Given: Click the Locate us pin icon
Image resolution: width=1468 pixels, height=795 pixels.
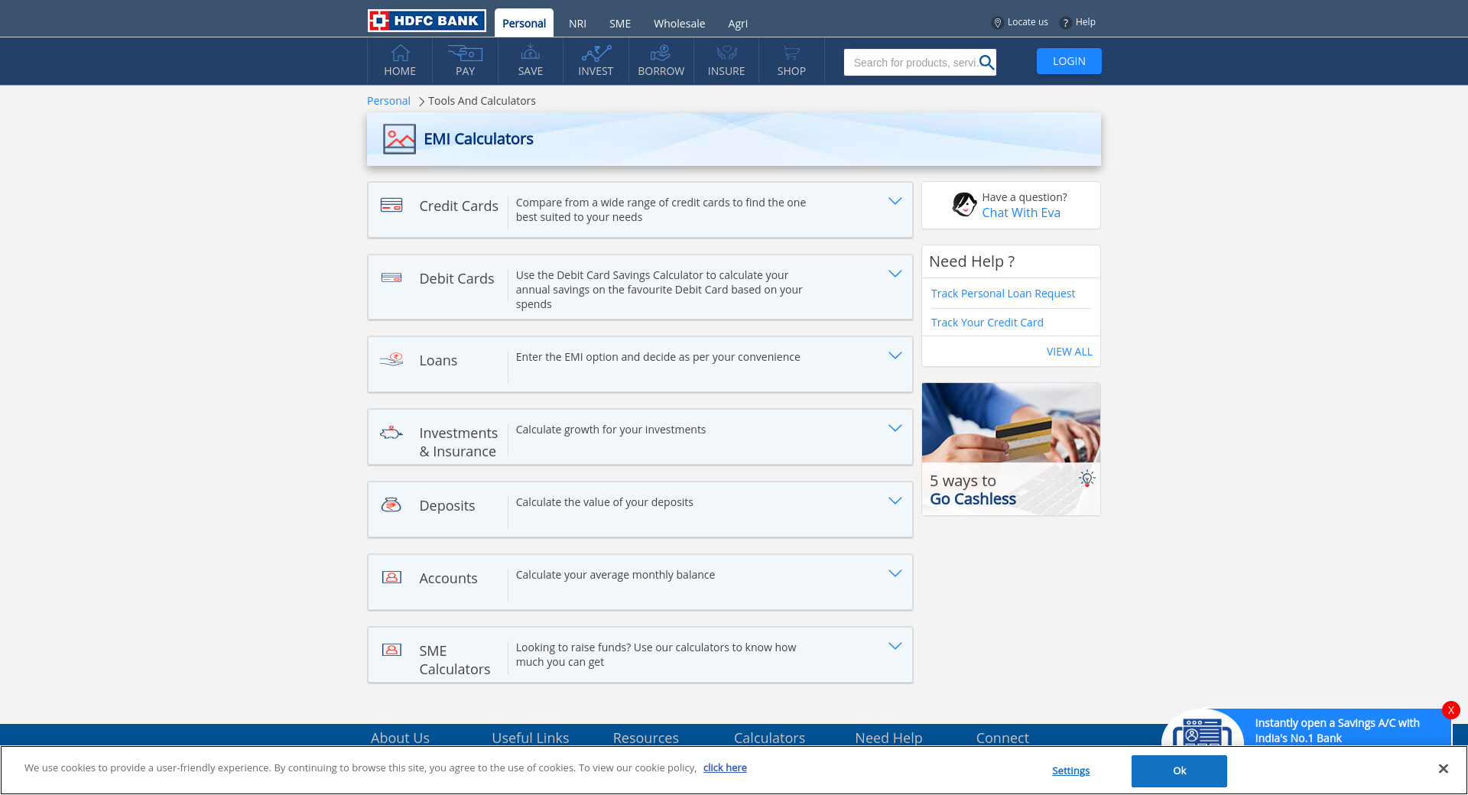Looking at the screenshot, I should click(x=997, y=23).
